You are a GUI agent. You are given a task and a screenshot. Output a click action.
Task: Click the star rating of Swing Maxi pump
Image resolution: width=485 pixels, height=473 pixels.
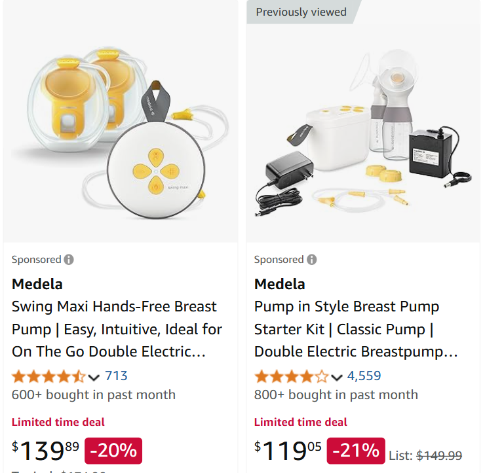[x=48, y=376]
